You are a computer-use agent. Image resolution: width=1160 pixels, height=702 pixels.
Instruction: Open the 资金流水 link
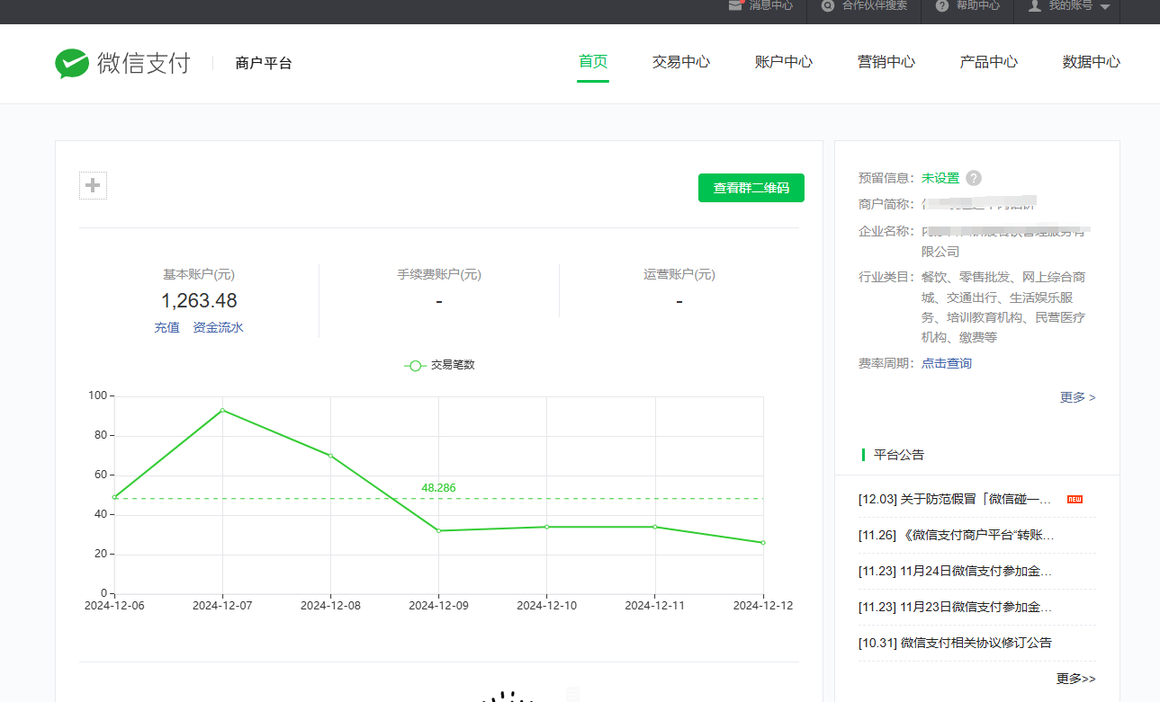click(x=219, y=327)
